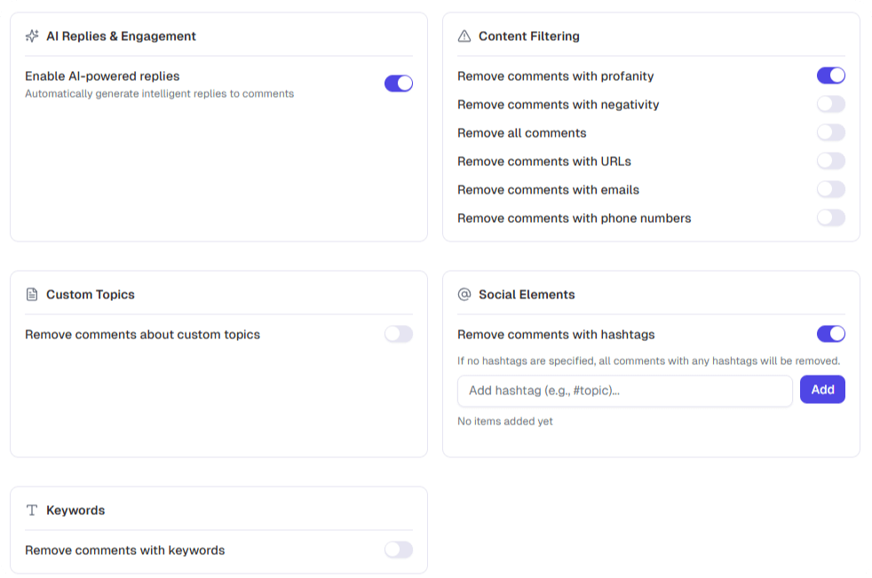Click the warning triangle icon for Content Filtering
This screenshot has height=578, width=872.
click(x=464, y=36)
